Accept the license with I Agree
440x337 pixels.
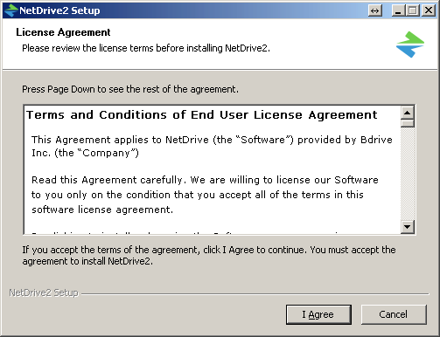click(318, 314)
